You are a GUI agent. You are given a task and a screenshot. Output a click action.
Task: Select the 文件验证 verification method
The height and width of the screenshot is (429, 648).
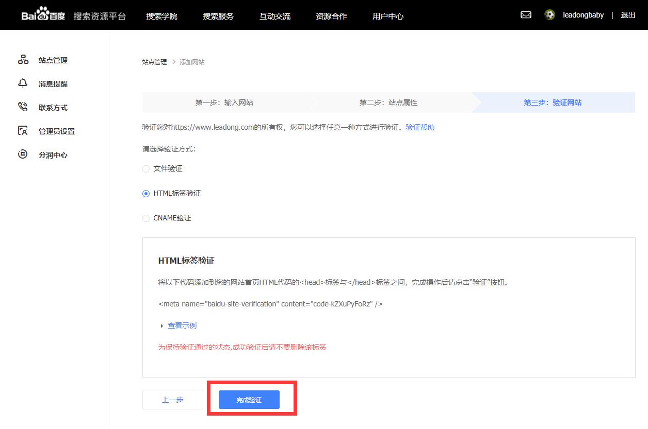pyautogui.click(x=146, y=169)
